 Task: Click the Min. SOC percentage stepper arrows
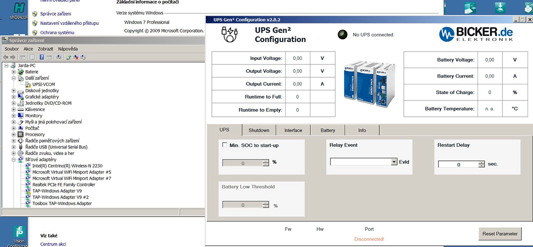(266, 163)
